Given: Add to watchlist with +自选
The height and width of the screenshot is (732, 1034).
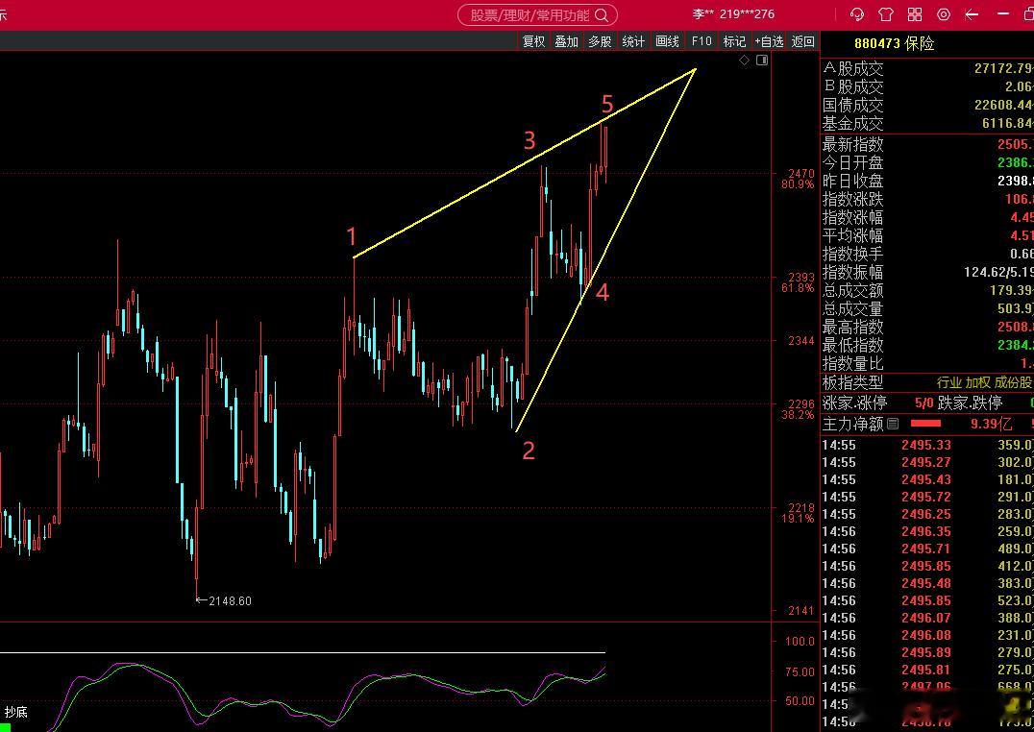Looking at the screenshot, I should pos(769,41).
